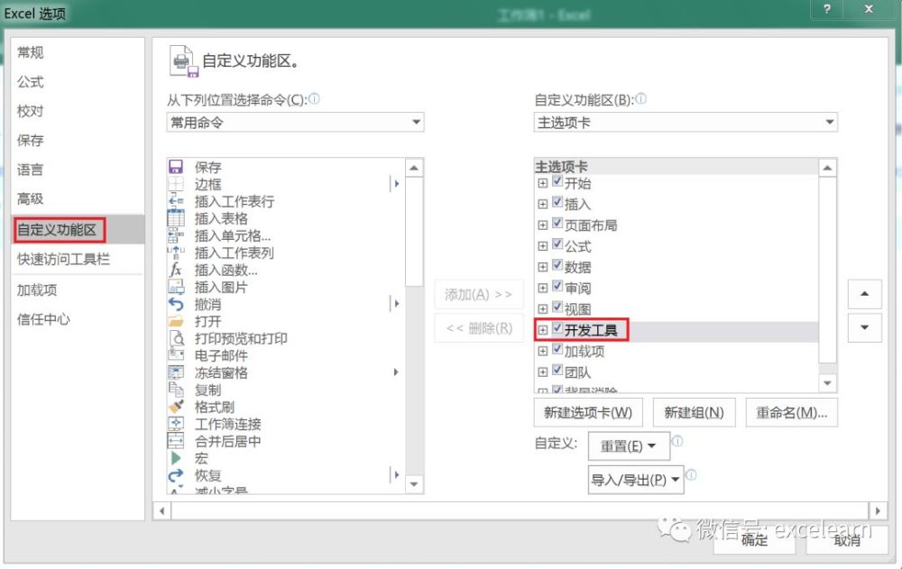The image size is (902, 569).
Task: Click the 合并后居中 merge icon
Action: point(176,441)
